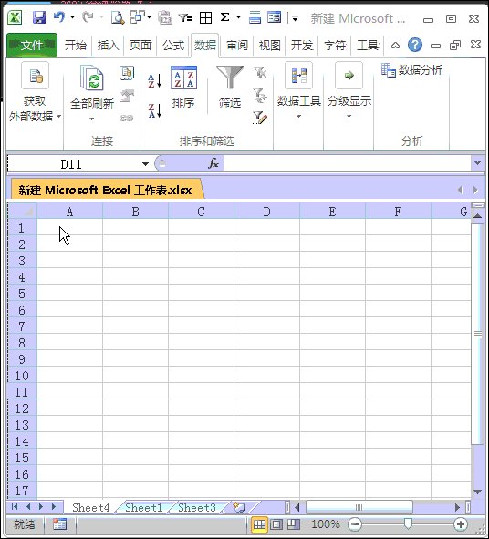Click the zoom slider handle

408,523
